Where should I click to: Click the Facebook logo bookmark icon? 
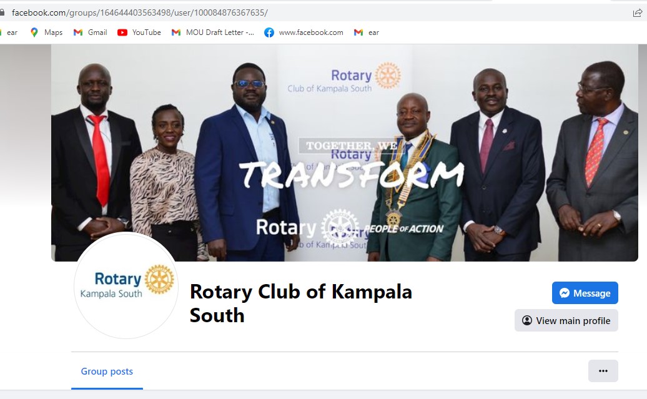pos(269,32)
